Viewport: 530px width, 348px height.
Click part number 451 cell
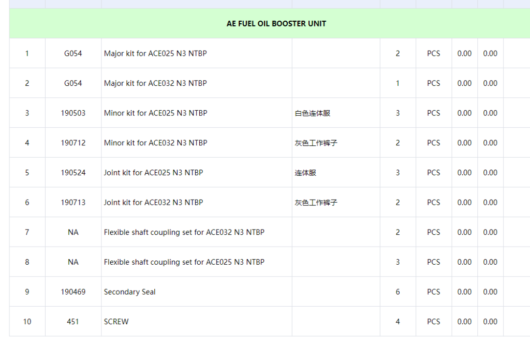(x=73, y=322)
